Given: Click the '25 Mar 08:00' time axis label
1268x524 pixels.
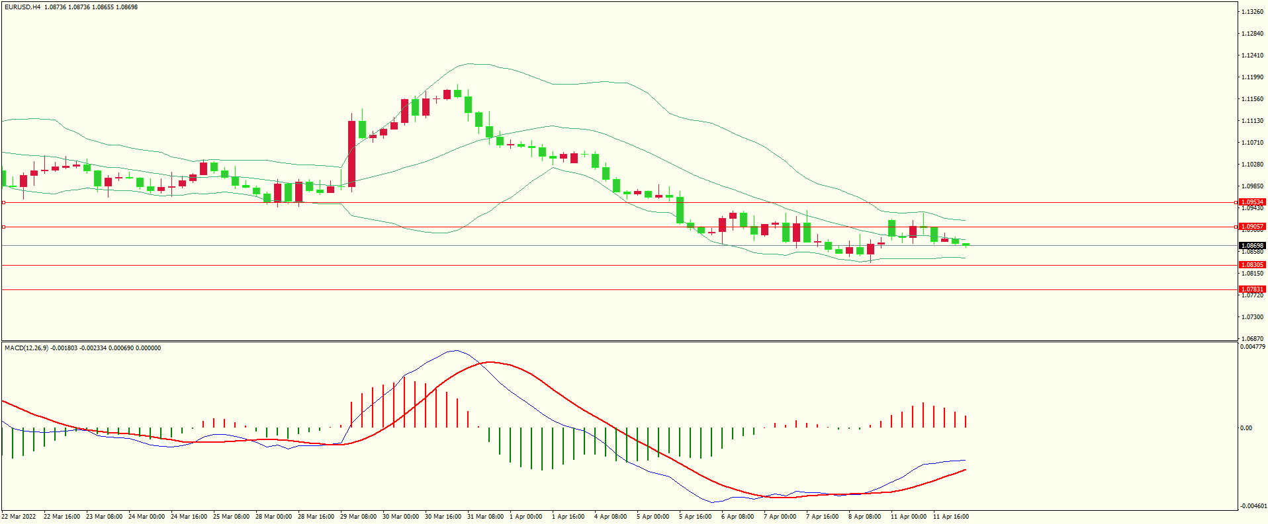Looking at the screenshot, I should [231, 517].
